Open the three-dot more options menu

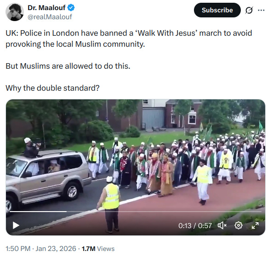[261, 10]
